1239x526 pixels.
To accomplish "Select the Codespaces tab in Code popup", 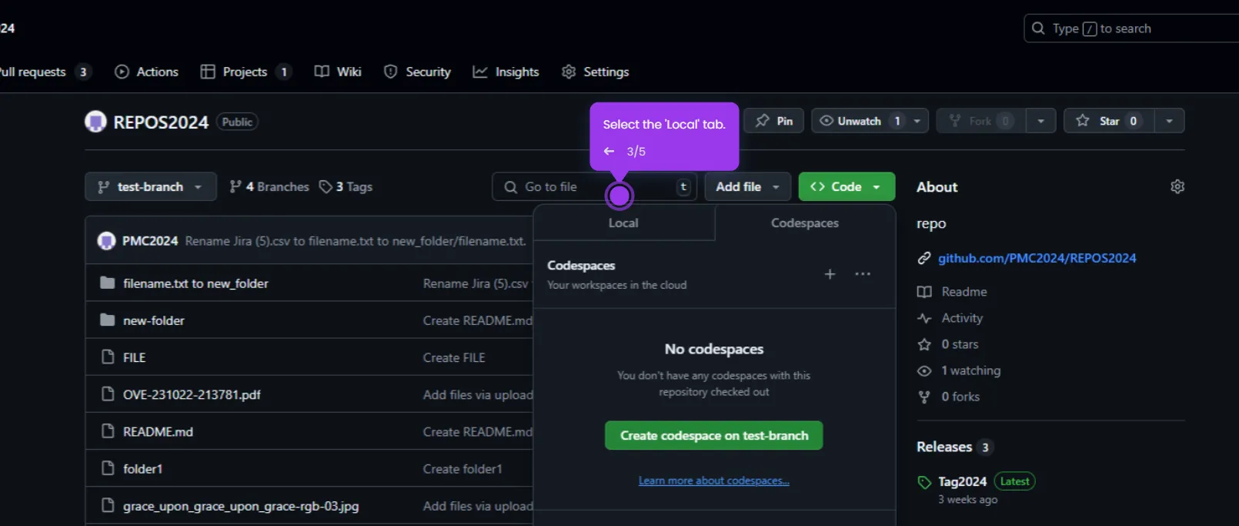I will [805, 223].
